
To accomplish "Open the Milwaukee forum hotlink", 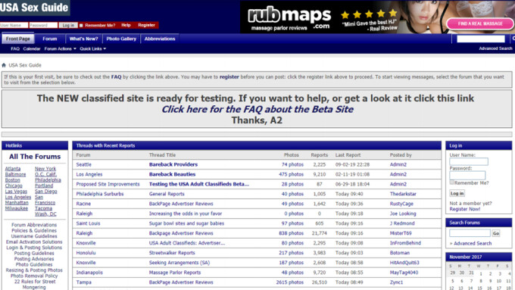I will 17,208.
